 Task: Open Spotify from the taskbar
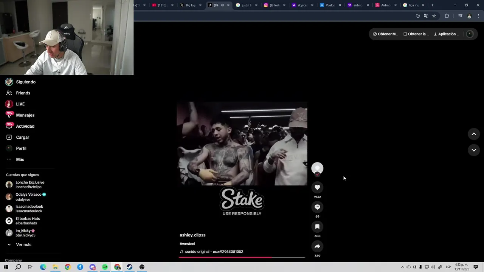[105, 267]
